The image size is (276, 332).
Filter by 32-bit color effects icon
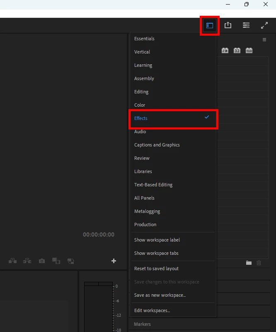tap(237, 51)
